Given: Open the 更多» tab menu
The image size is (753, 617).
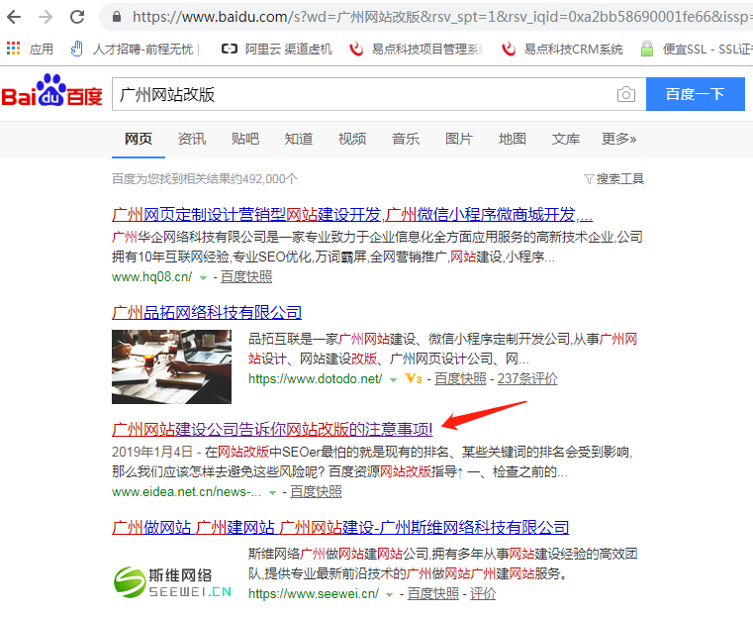Looking at the screenshot, I should (x=619, y=139).
